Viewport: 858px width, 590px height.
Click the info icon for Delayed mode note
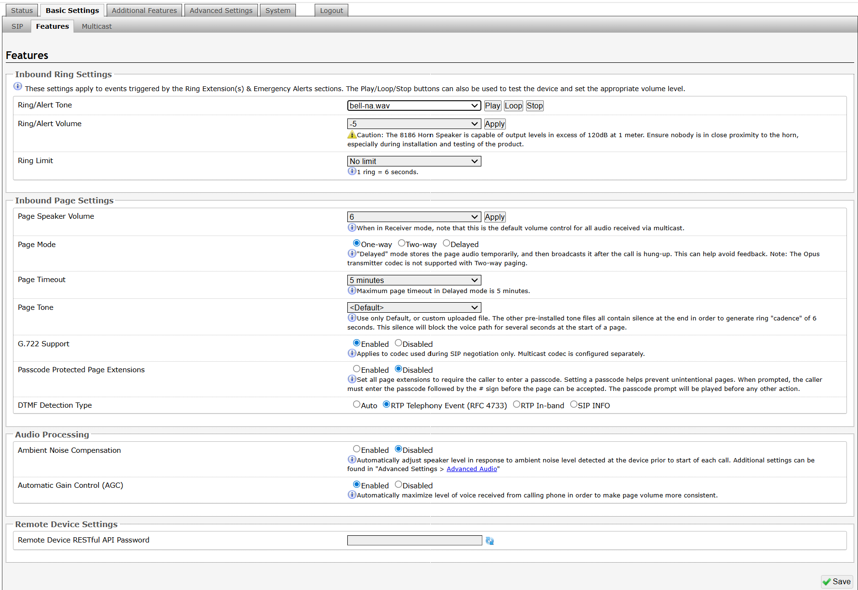pos(352,253)
